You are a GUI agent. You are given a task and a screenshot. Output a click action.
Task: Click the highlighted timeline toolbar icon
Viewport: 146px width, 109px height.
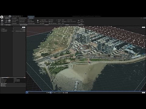pyautogui.click(x=51, y=93)
